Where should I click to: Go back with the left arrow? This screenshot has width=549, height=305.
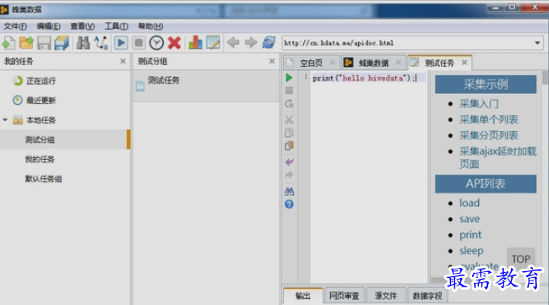(x=233, y=43)
